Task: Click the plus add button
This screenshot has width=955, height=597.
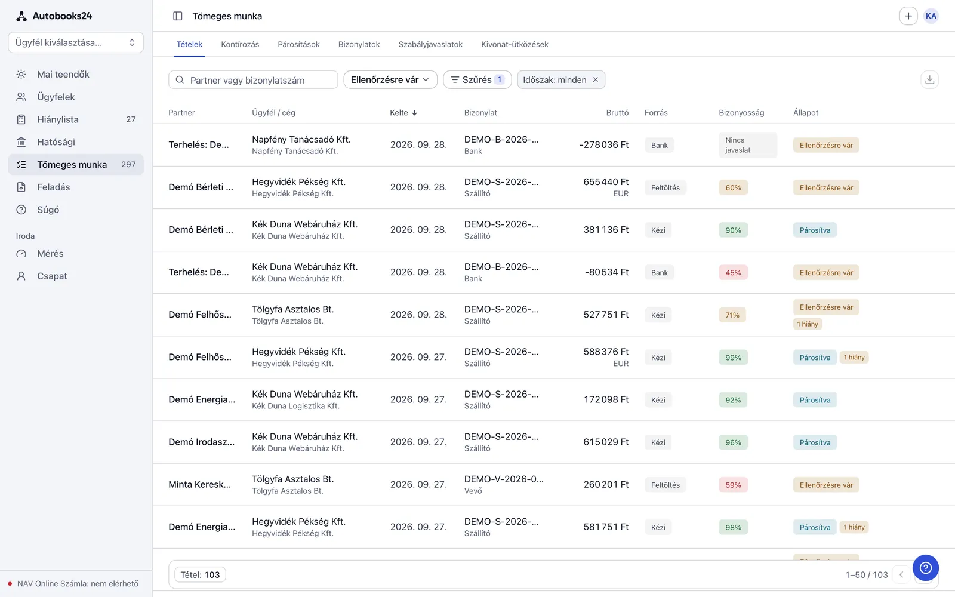Action: point(908,16)
